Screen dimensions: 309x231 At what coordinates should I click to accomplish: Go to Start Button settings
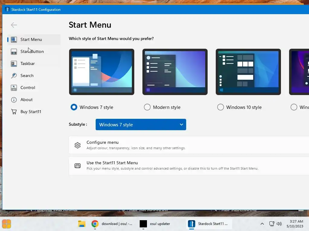[x=34, y=52]
